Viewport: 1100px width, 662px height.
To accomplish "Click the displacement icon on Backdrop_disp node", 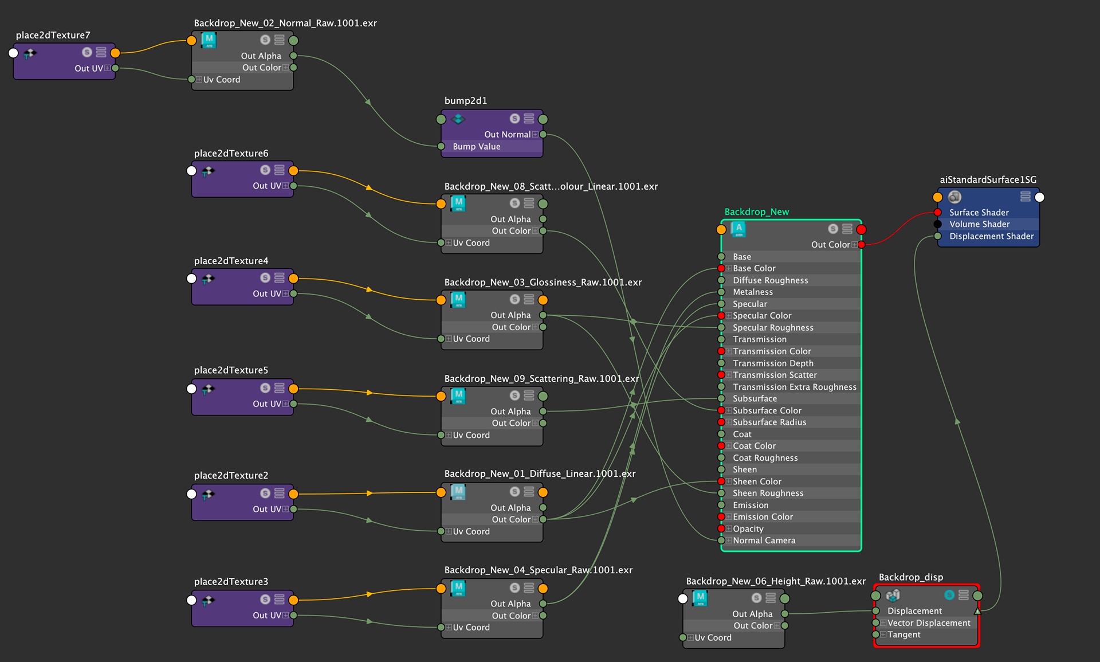I will click(x=893, y=596).
